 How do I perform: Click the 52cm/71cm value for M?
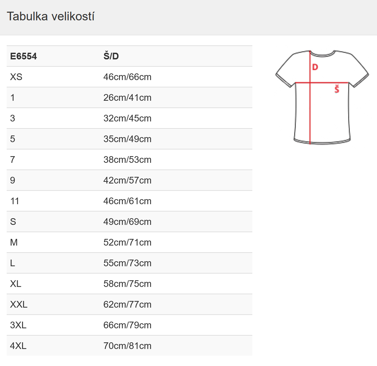point(127,243)
